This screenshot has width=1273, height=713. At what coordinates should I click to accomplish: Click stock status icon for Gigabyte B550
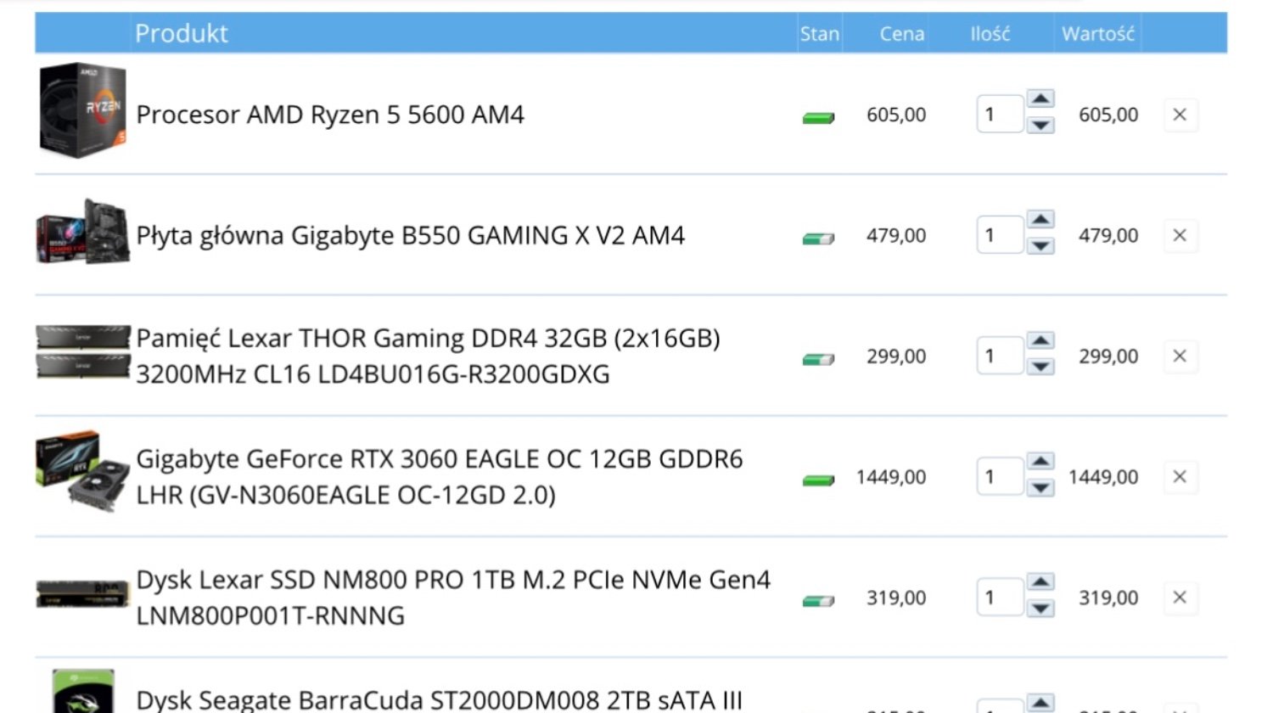click(818, 239)
